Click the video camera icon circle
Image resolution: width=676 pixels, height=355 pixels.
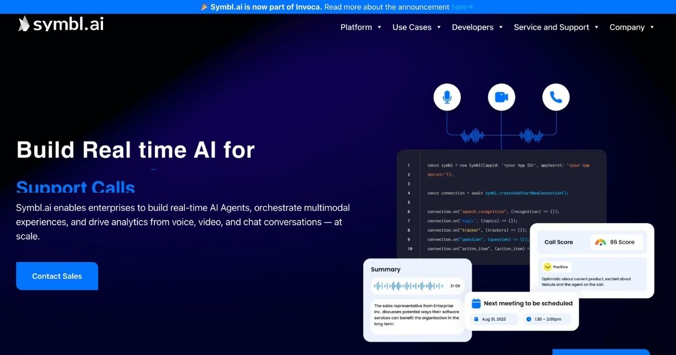[x=501, y=97]
